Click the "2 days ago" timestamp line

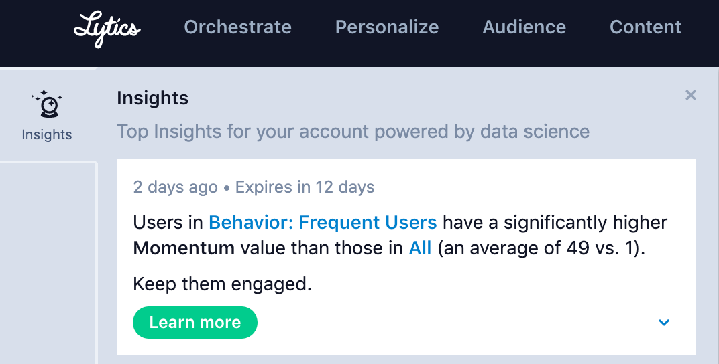click(175, 187)
